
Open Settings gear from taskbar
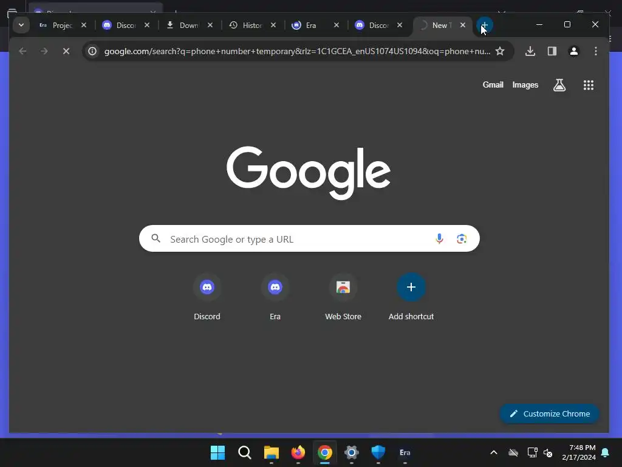click(x=352, y=452)
